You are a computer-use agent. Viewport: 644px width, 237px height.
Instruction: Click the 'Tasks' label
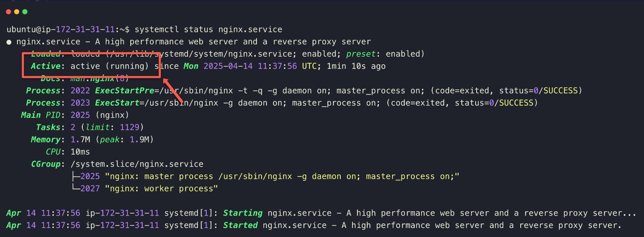click(x=48, y=127)
